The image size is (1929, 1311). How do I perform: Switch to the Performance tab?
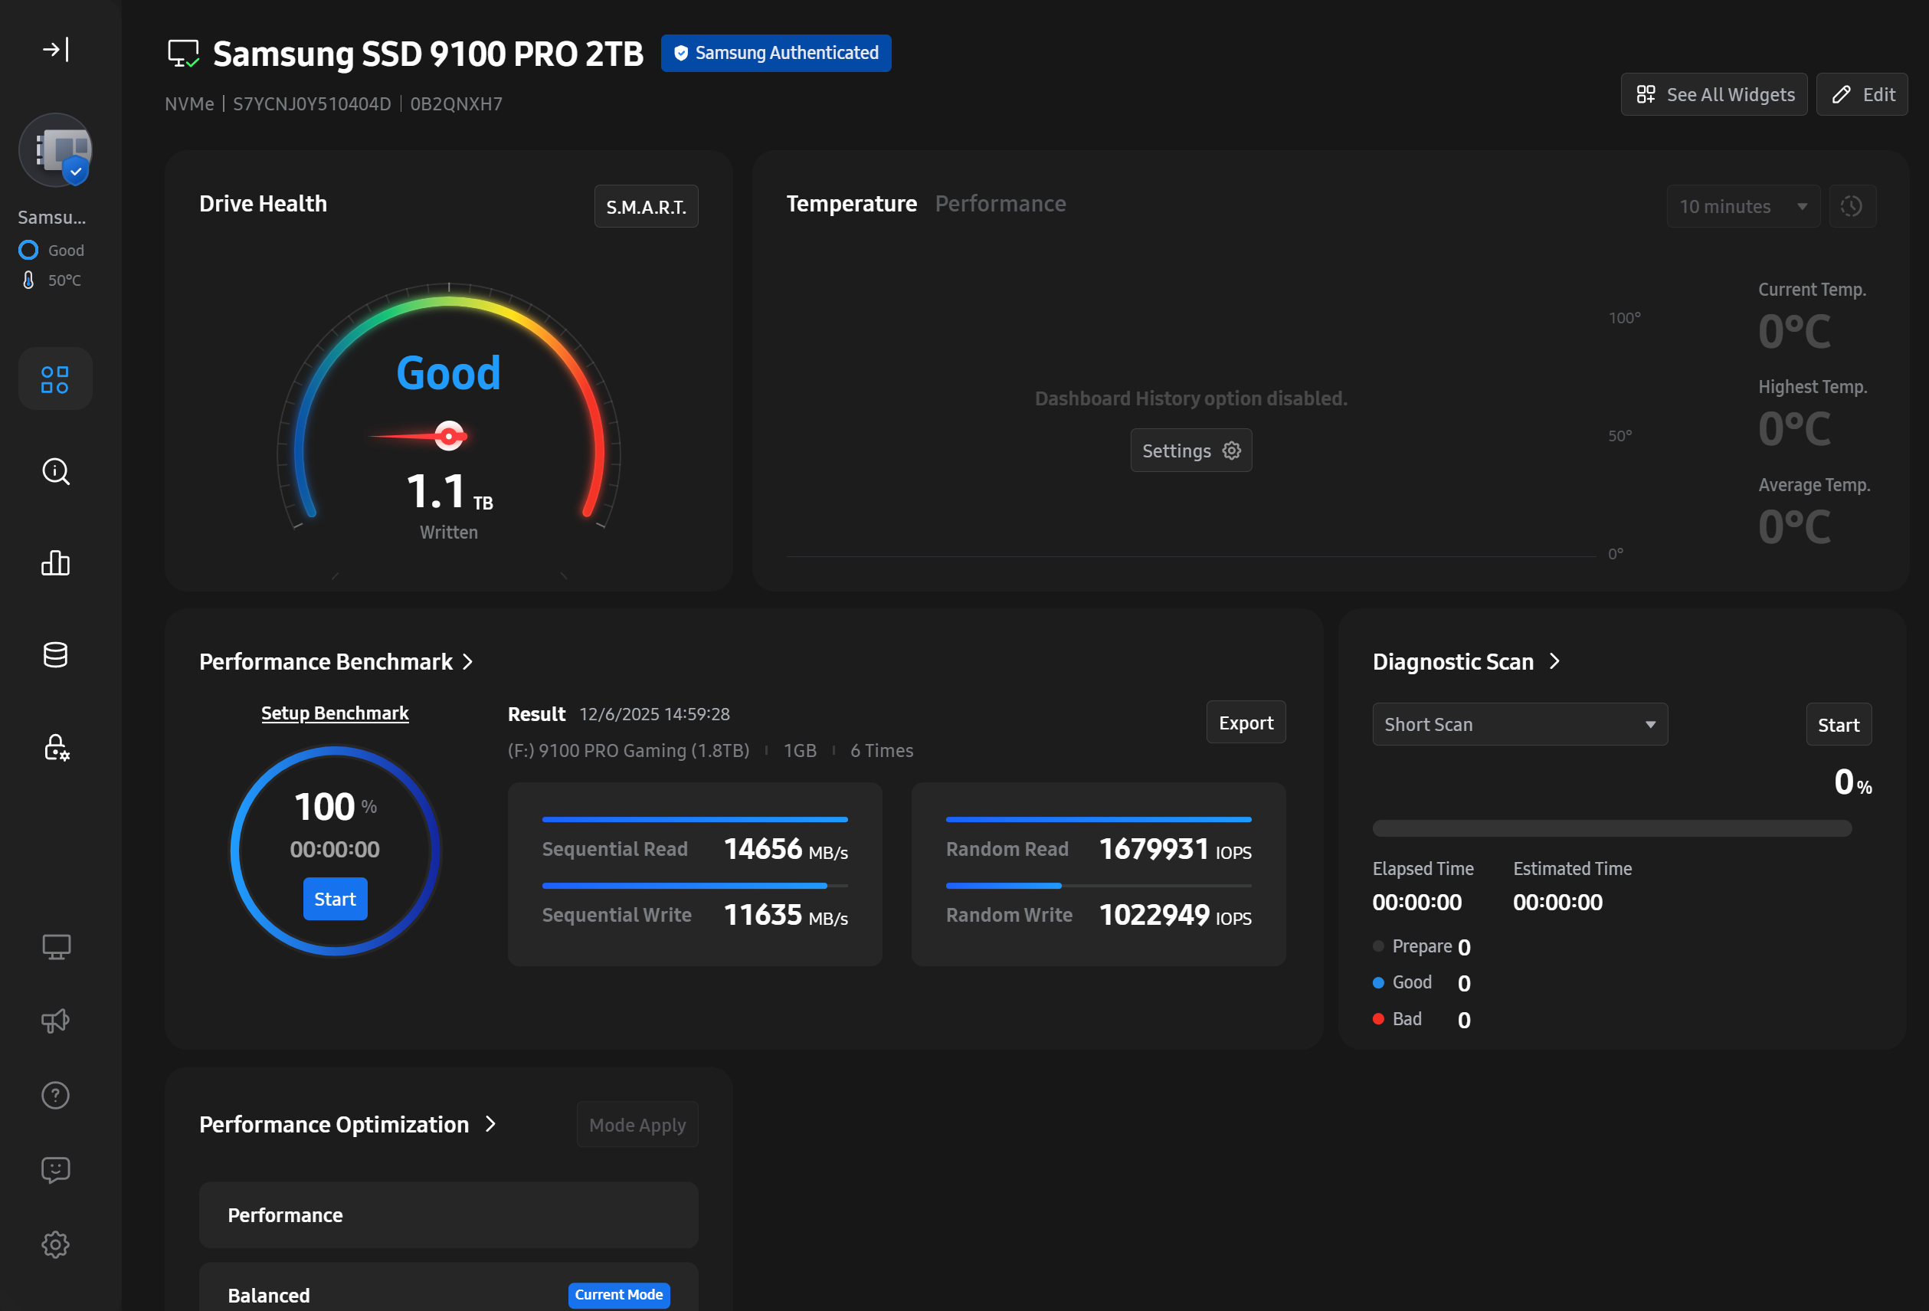point(1001,203)
